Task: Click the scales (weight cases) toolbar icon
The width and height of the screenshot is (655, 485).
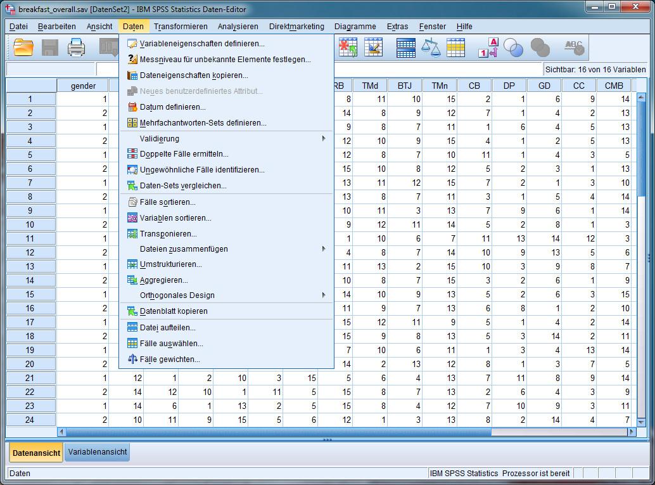Action: pos(431,48)
